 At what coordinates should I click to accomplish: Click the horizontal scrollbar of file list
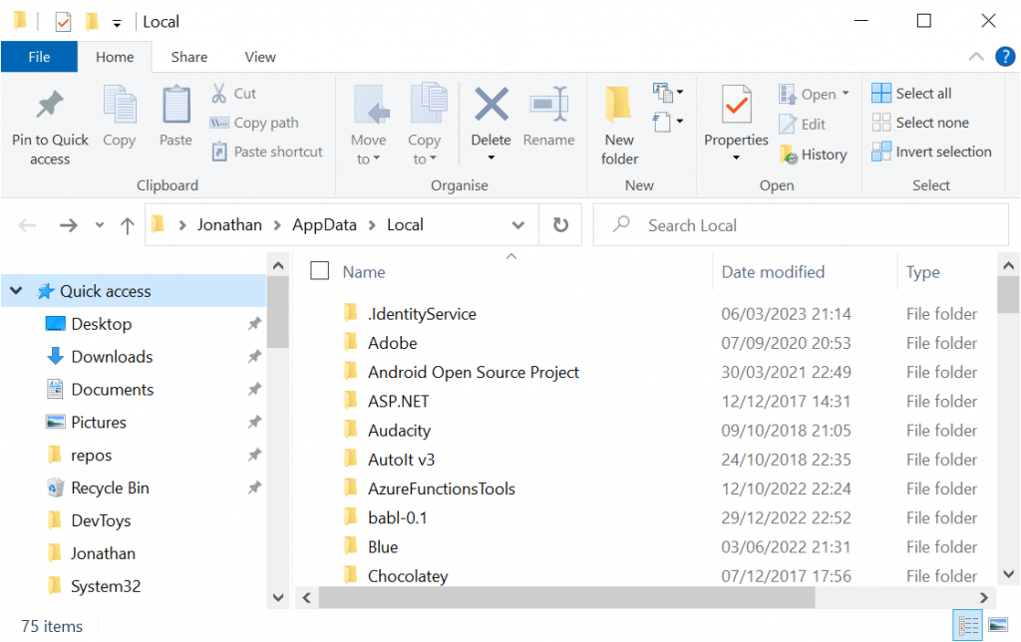(566, 597)
